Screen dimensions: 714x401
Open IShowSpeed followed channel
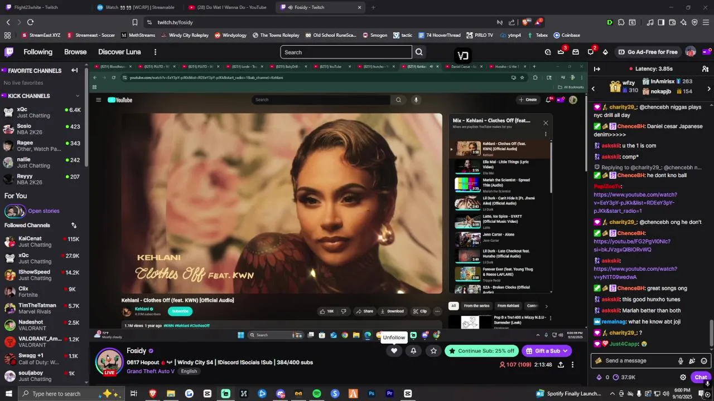[x=42, y=275]
